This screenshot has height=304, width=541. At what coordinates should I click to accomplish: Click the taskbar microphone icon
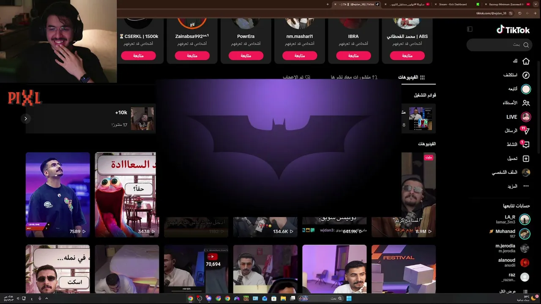[x=40, y=299]
